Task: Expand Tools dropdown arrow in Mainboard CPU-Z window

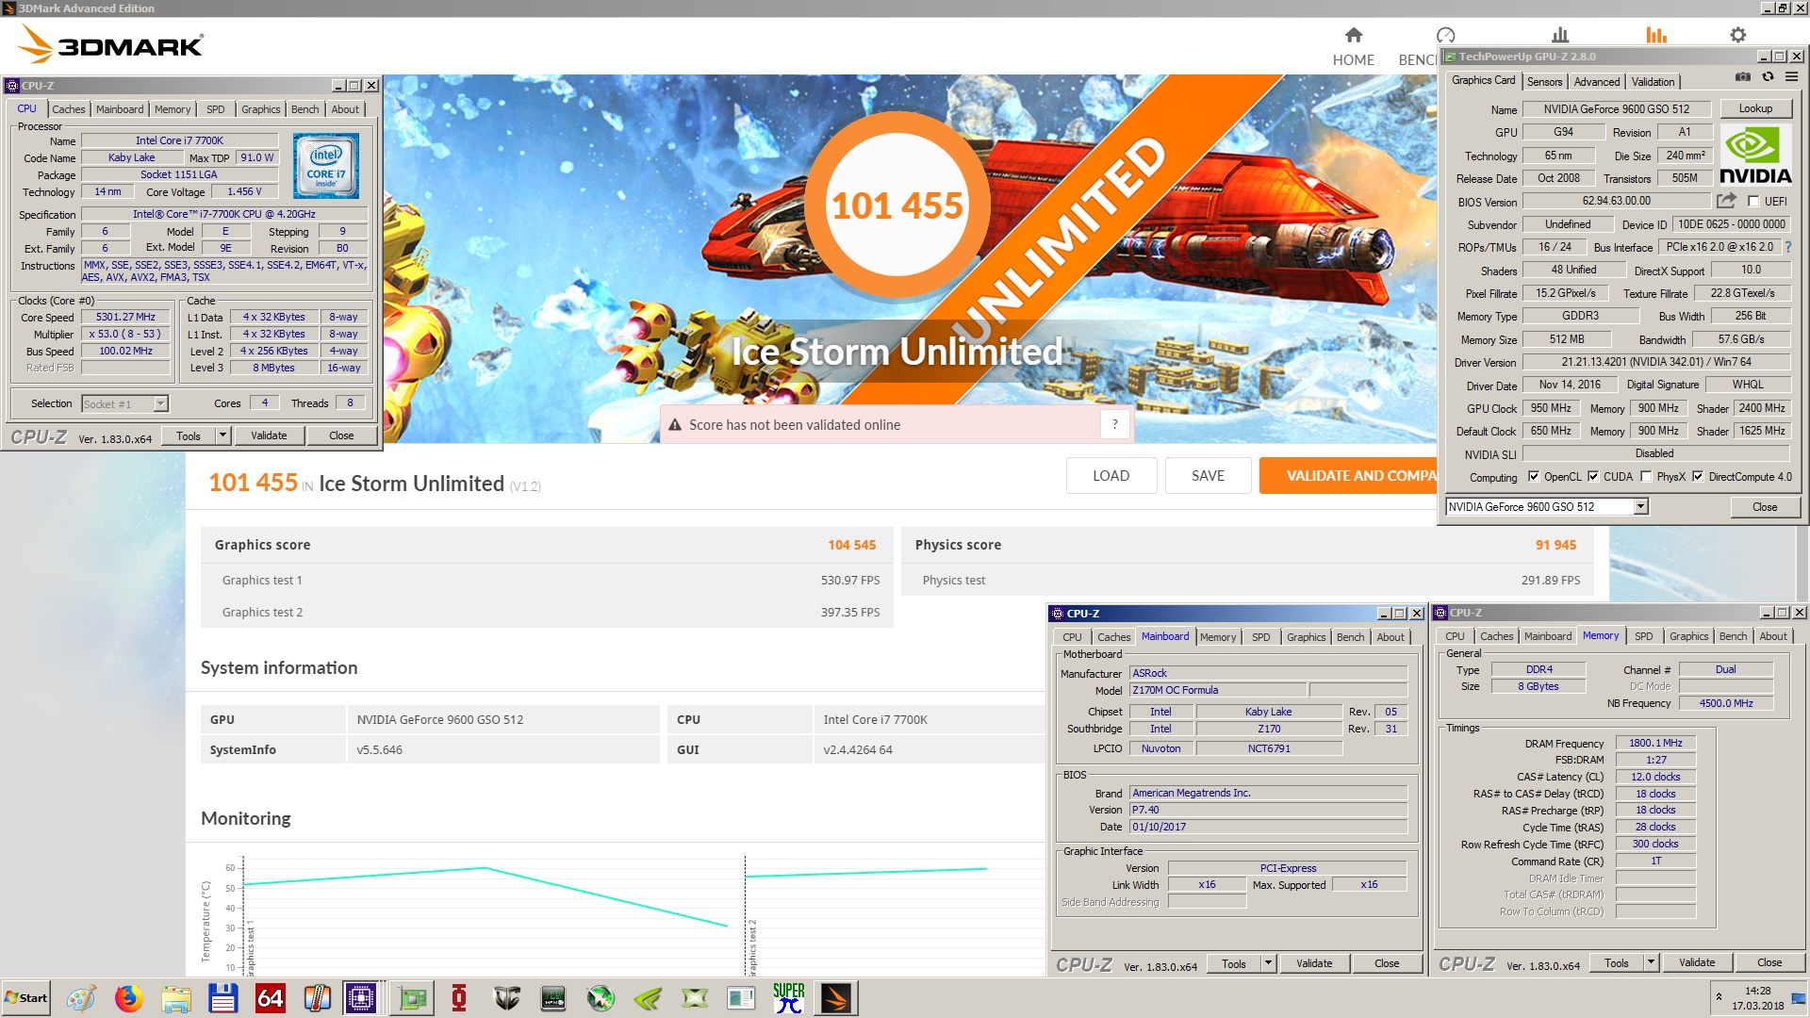Action: tap(1268, 963)
